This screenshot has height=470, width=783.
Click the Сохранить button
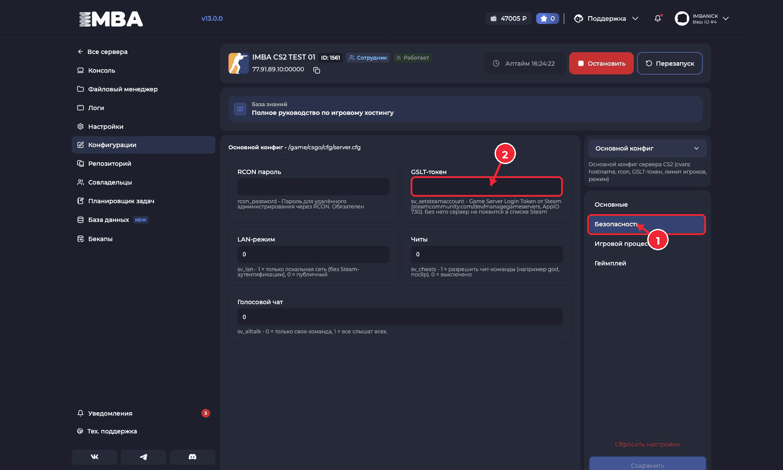pos(647,464)
